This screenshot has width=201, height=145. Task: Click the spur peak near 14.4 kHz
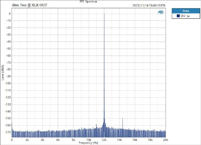(x=123, y=118)
